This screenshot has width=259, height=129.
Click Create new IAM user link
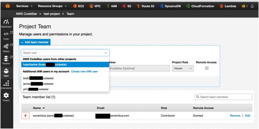[84, 72]
